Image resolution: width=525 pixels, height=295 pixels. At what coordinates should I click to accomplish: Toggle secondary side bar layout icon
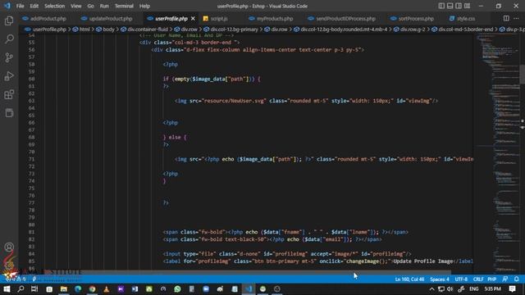point(459,6)
